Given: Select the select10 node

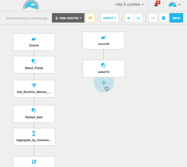Looking at the screenshot, I should [103, 69].
